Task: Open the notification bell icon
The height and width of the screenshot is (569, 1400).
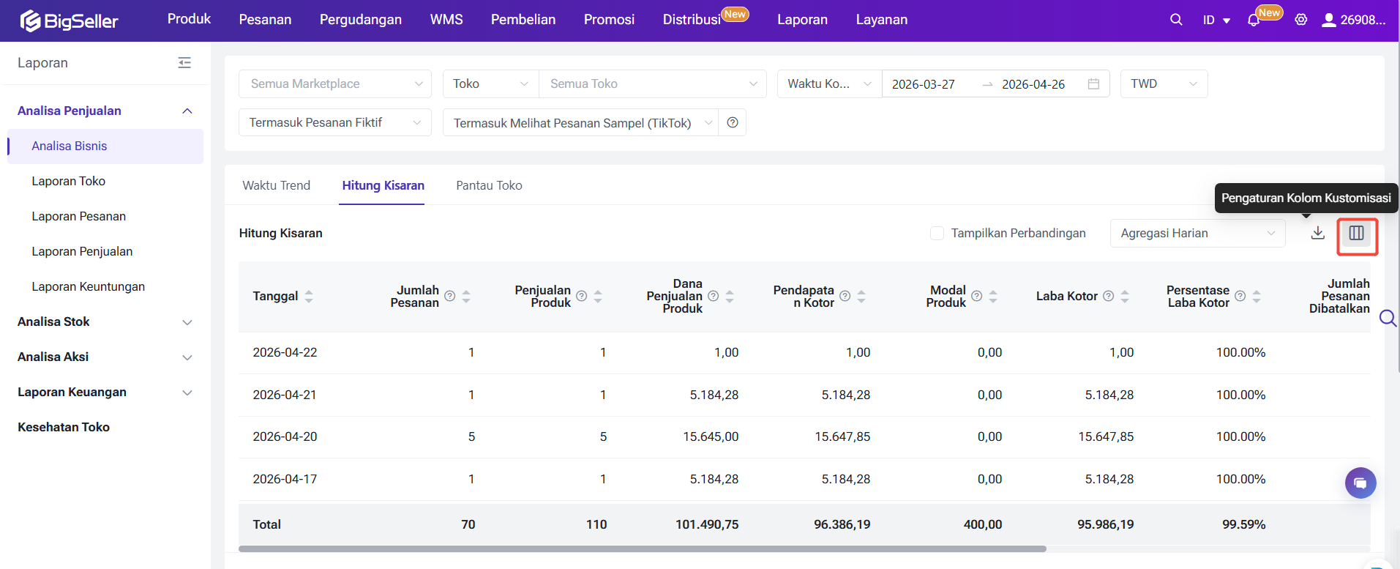Action: click(1254, 21)
